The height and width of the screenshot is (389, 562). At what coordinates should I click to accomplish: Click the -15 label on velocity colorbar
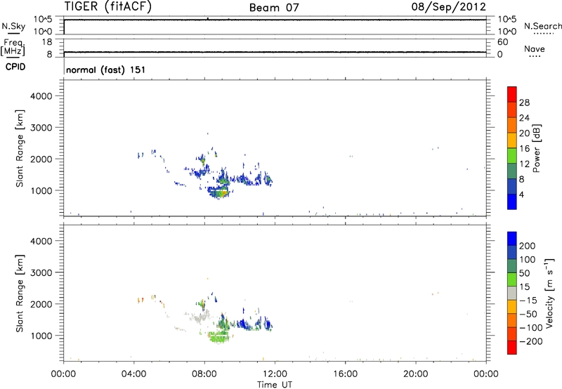(x=528, y=300)
